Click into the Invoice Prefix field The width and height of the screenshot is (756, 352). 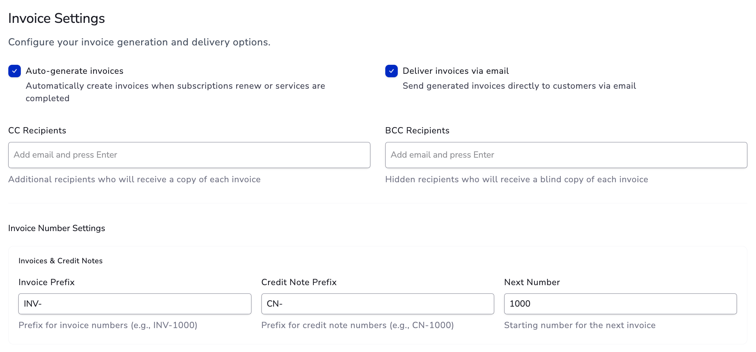(x=135, y=304)
